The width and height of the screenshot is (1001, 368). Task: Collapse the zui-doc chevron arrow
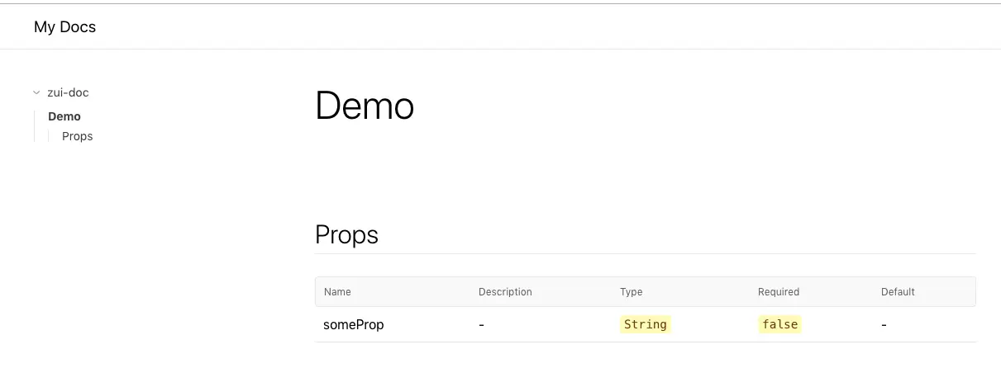coord(36,93)
